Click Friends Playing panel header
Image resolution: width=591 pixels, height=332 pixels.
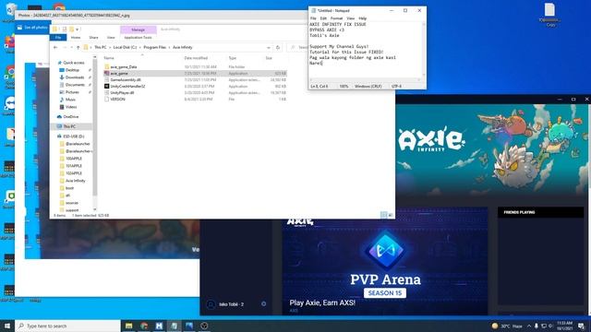[540, 212]
